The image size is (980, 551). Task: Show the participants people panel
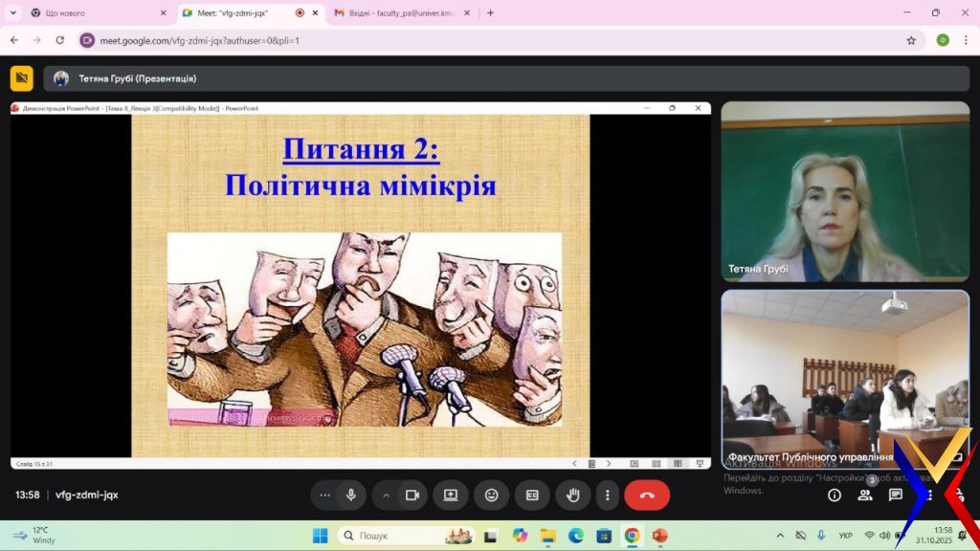[x=865, y=495]
